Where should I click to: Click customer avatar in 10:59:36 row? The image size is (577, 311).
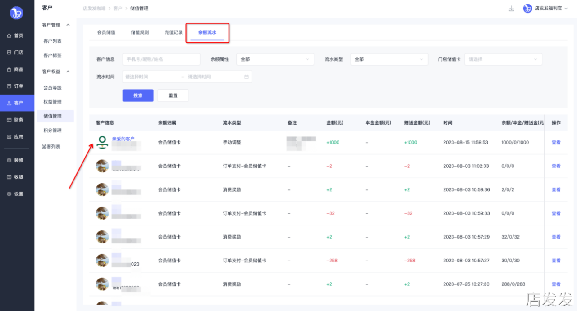[102, 189]
